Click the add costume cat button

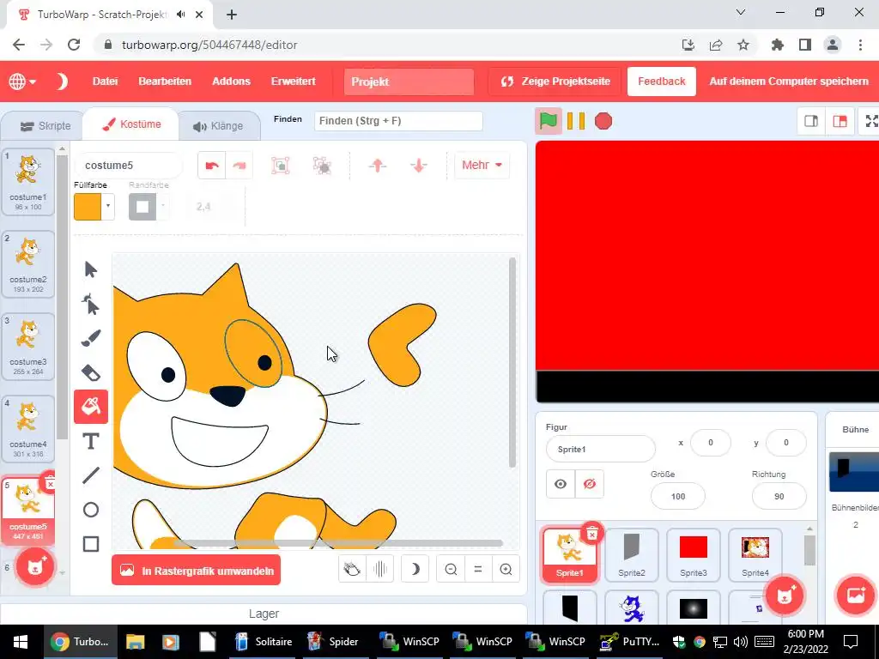34,566
